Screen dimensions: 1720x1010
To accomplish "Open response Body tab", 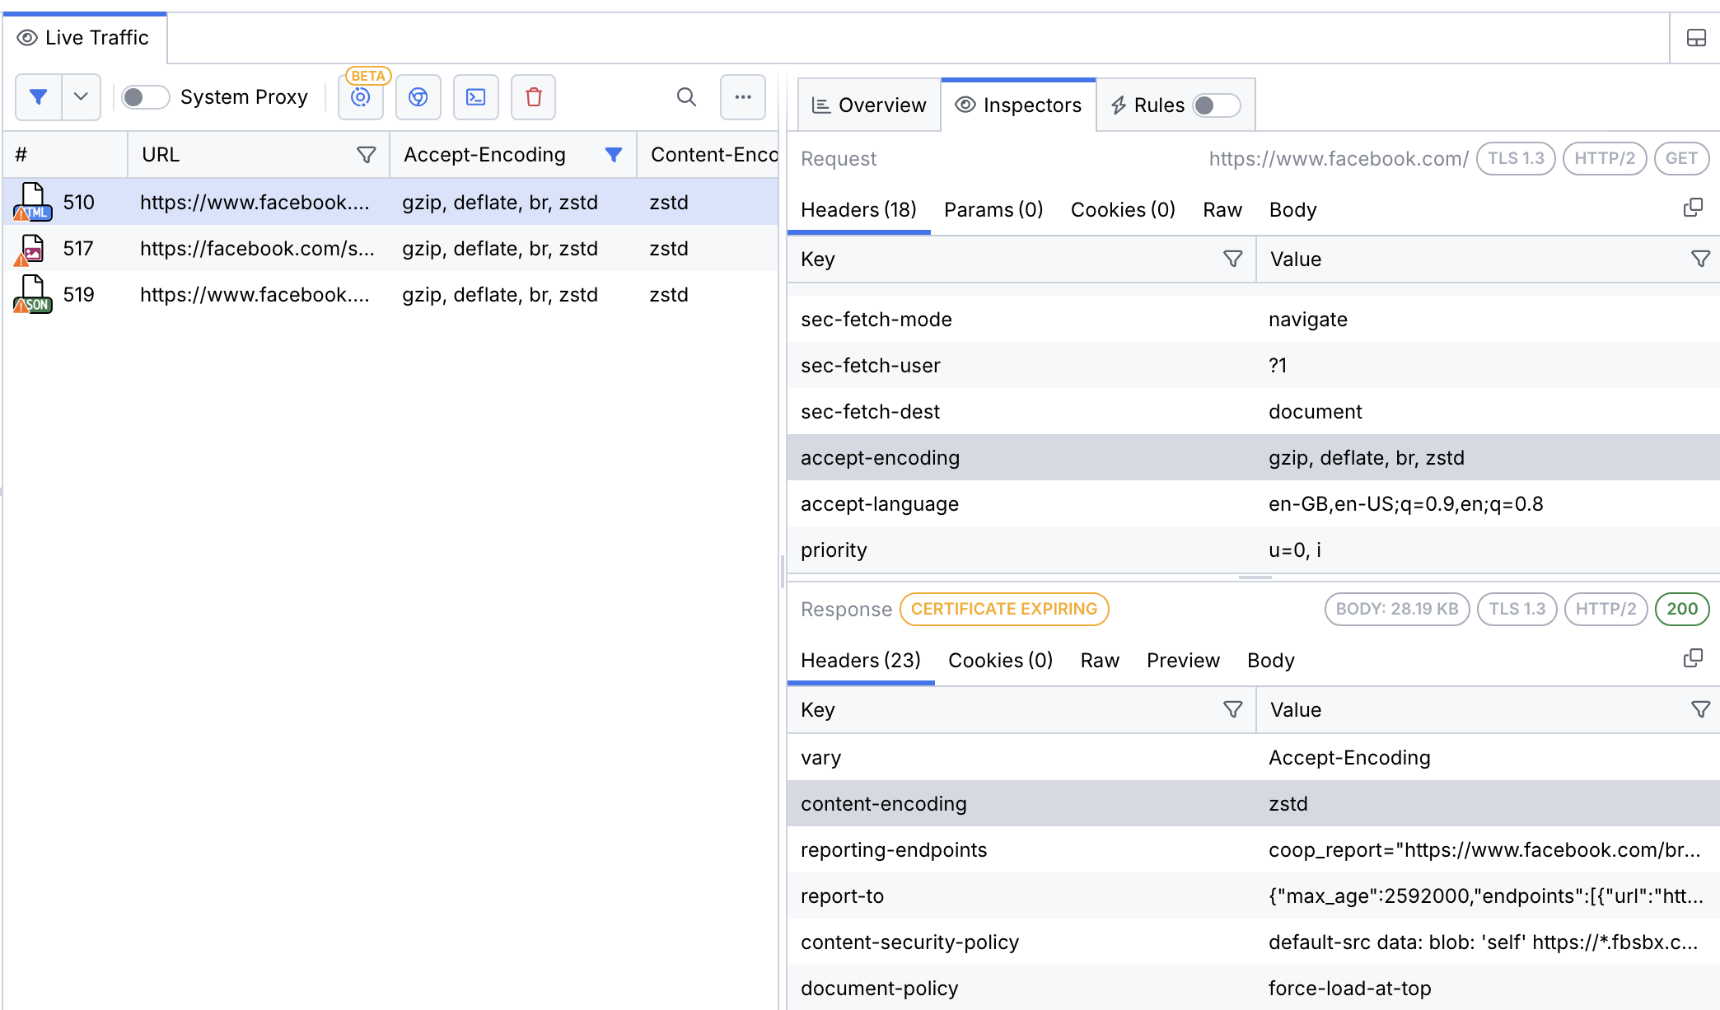I will tap(1271, 661).
